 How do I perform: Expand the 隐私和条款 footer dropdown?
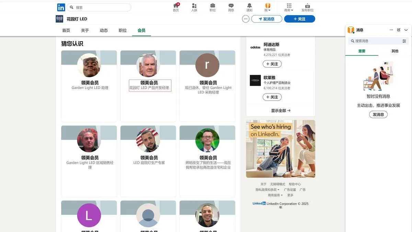coord(267,190)
